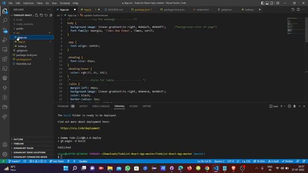Switch to package.json editor tab
The width and height of the screenshot is (308, 173).
coord(142,10)
